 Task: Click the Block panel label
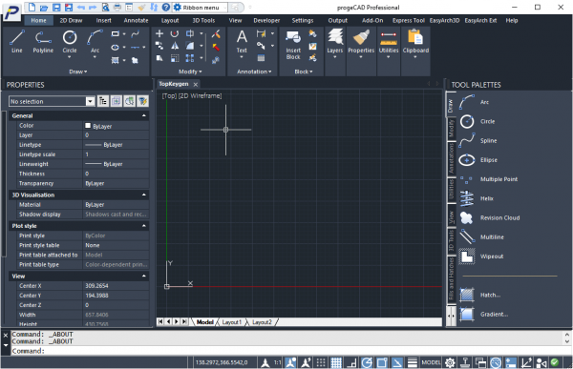point(304,72)
